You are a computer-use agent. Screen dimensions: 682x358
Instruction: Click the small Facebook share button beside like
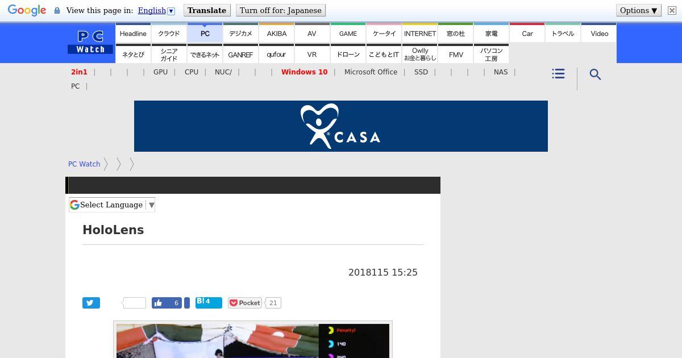(x=187, y=303)
